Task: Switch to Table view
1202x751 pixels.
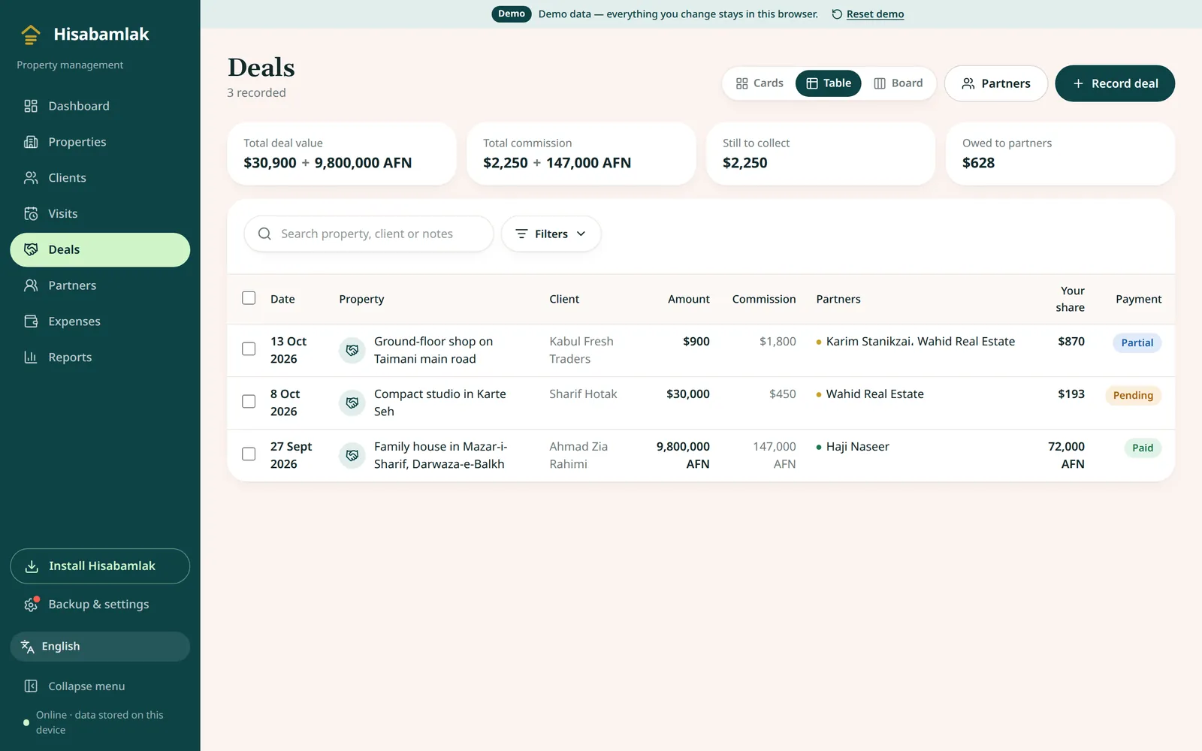Action: (x=829, y=83)
